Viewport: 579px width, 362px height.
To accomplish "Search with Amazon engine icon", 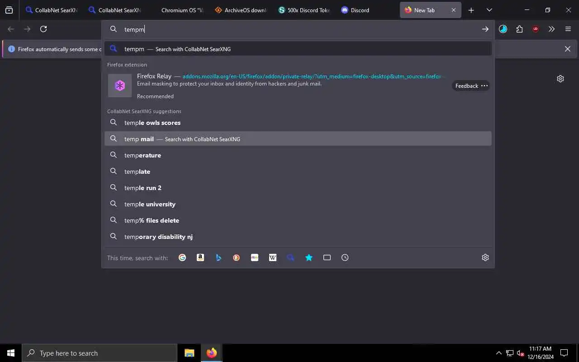I will 200,257.
